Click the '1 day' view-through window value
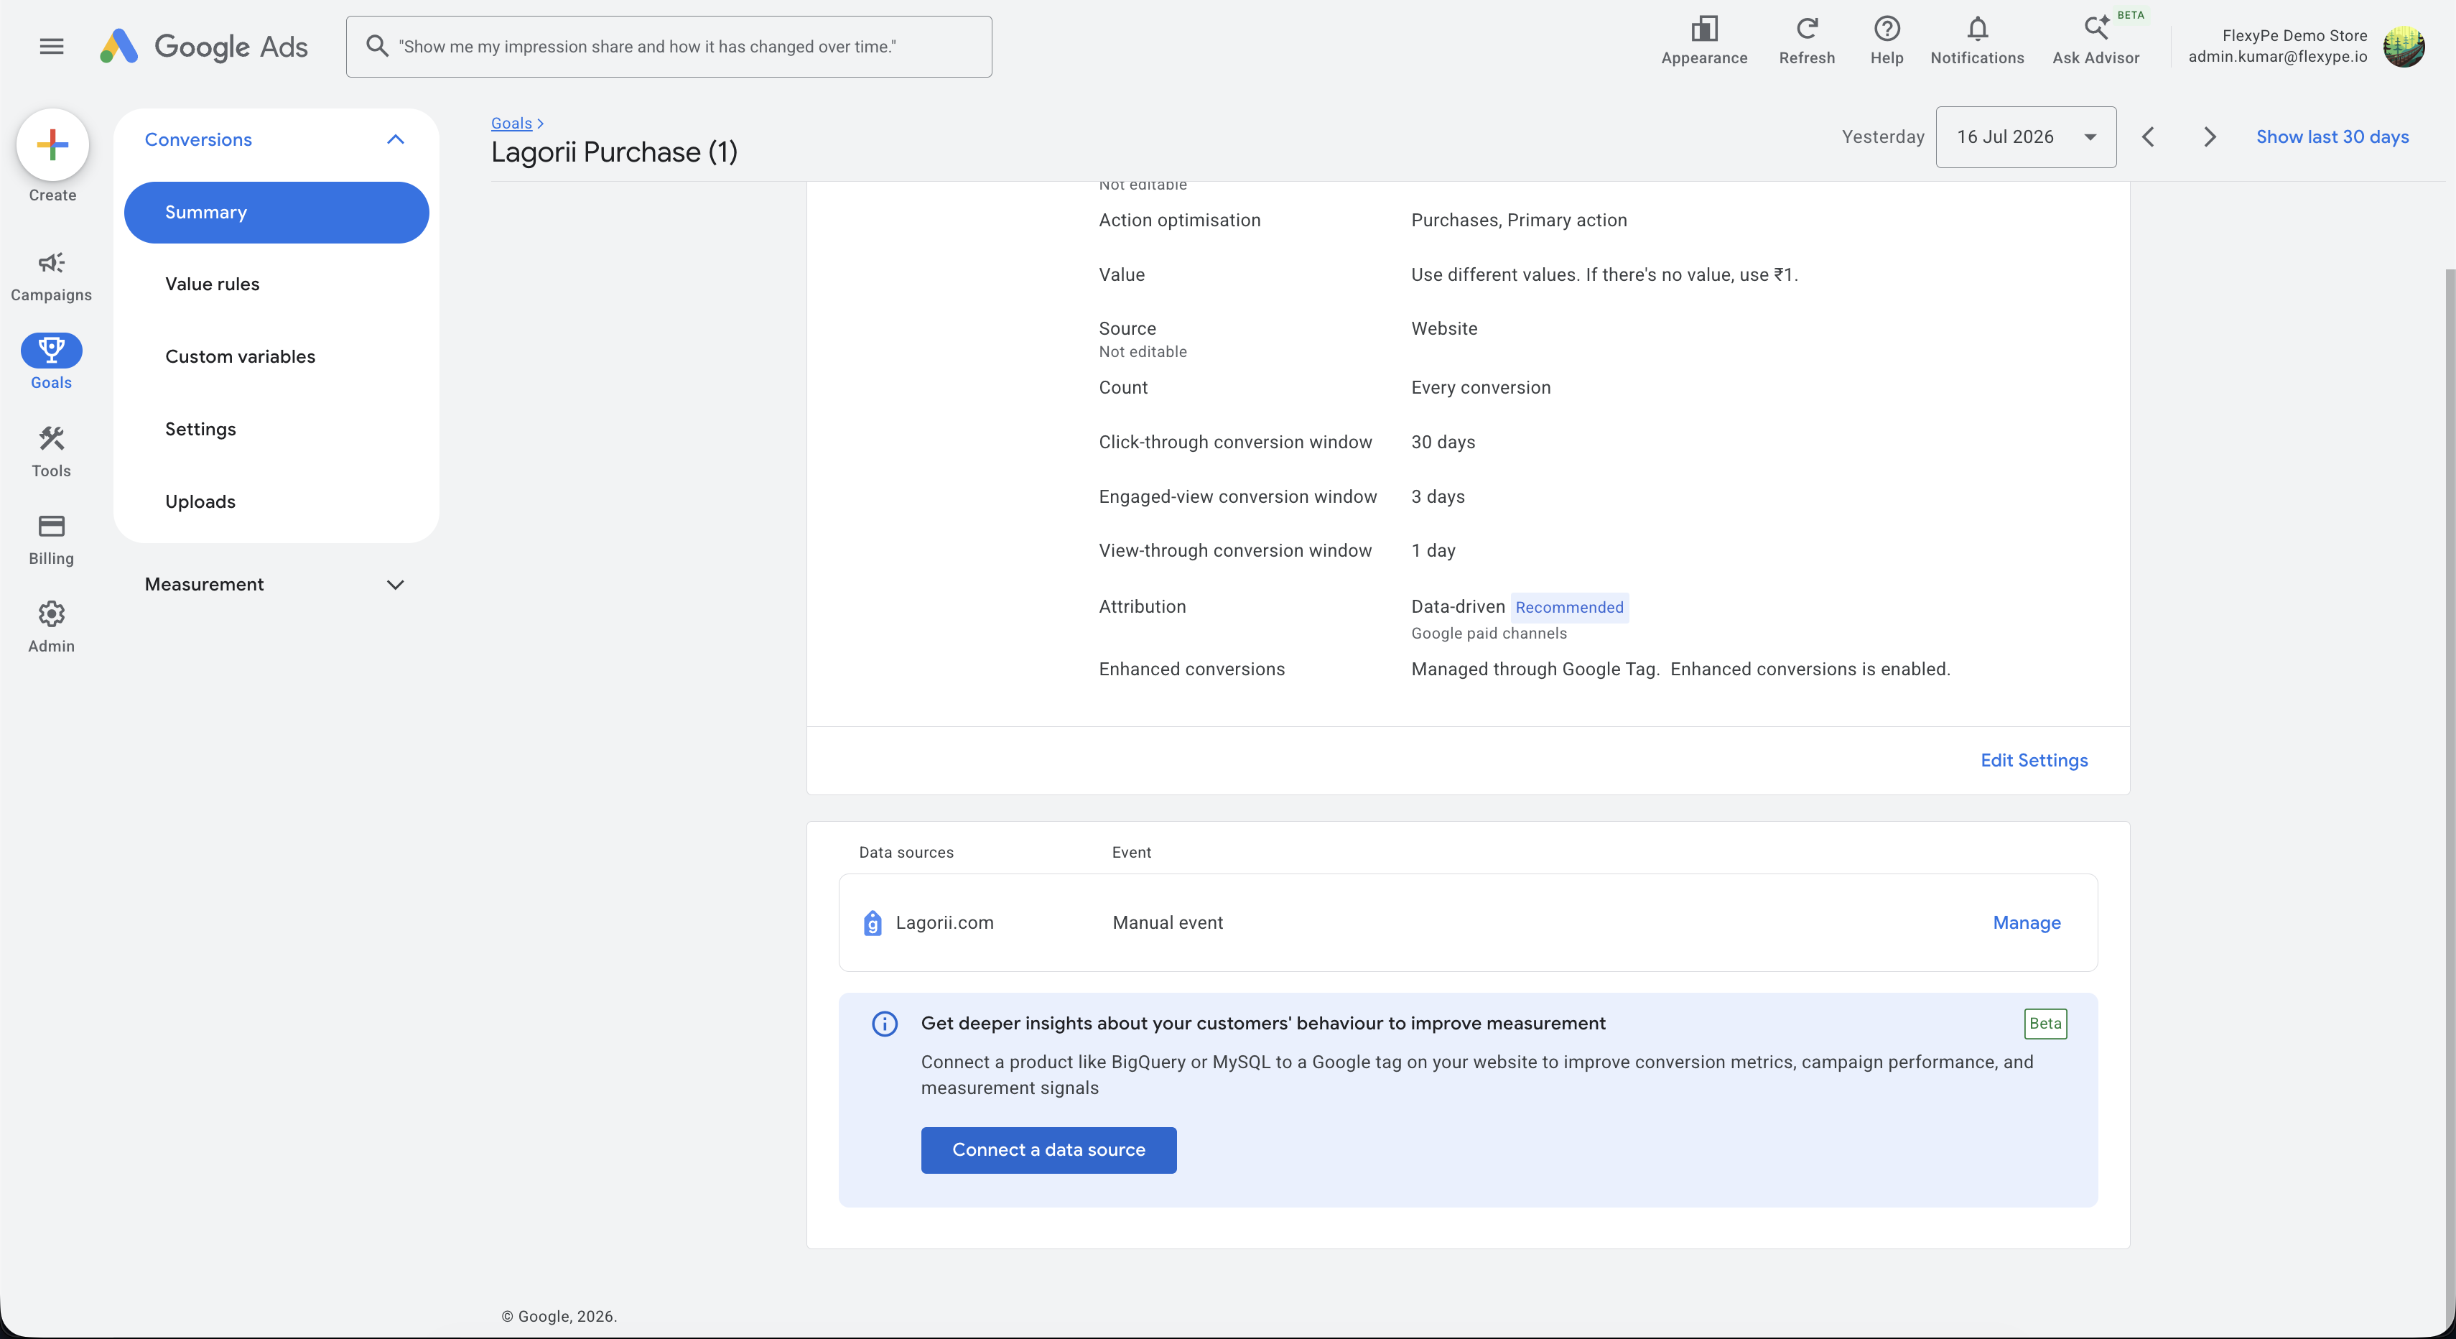Screen dimensions: 2456x1339 pos(1433,550)
